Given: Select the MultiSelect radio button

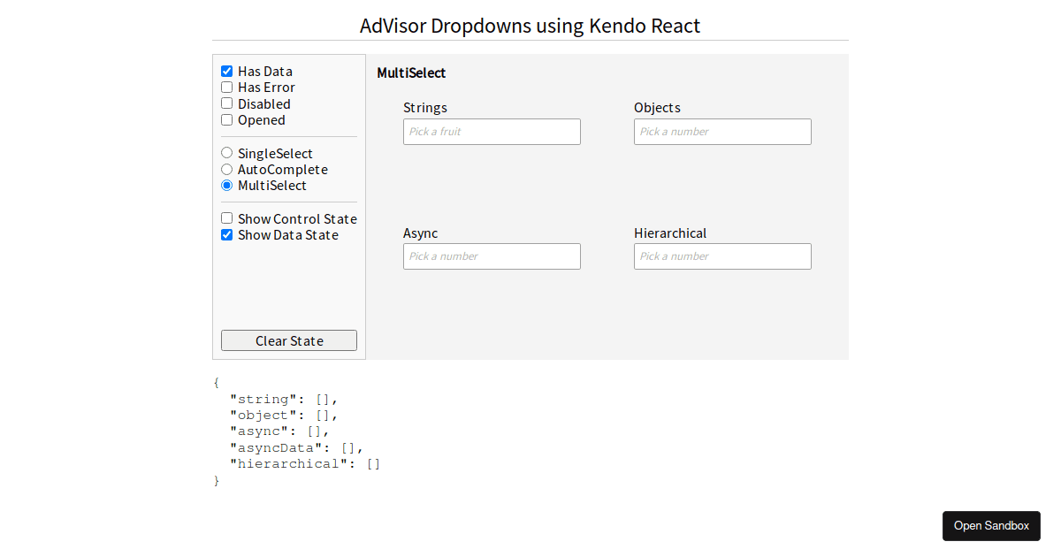Looking at the screenshot, I should click(226, 185).
